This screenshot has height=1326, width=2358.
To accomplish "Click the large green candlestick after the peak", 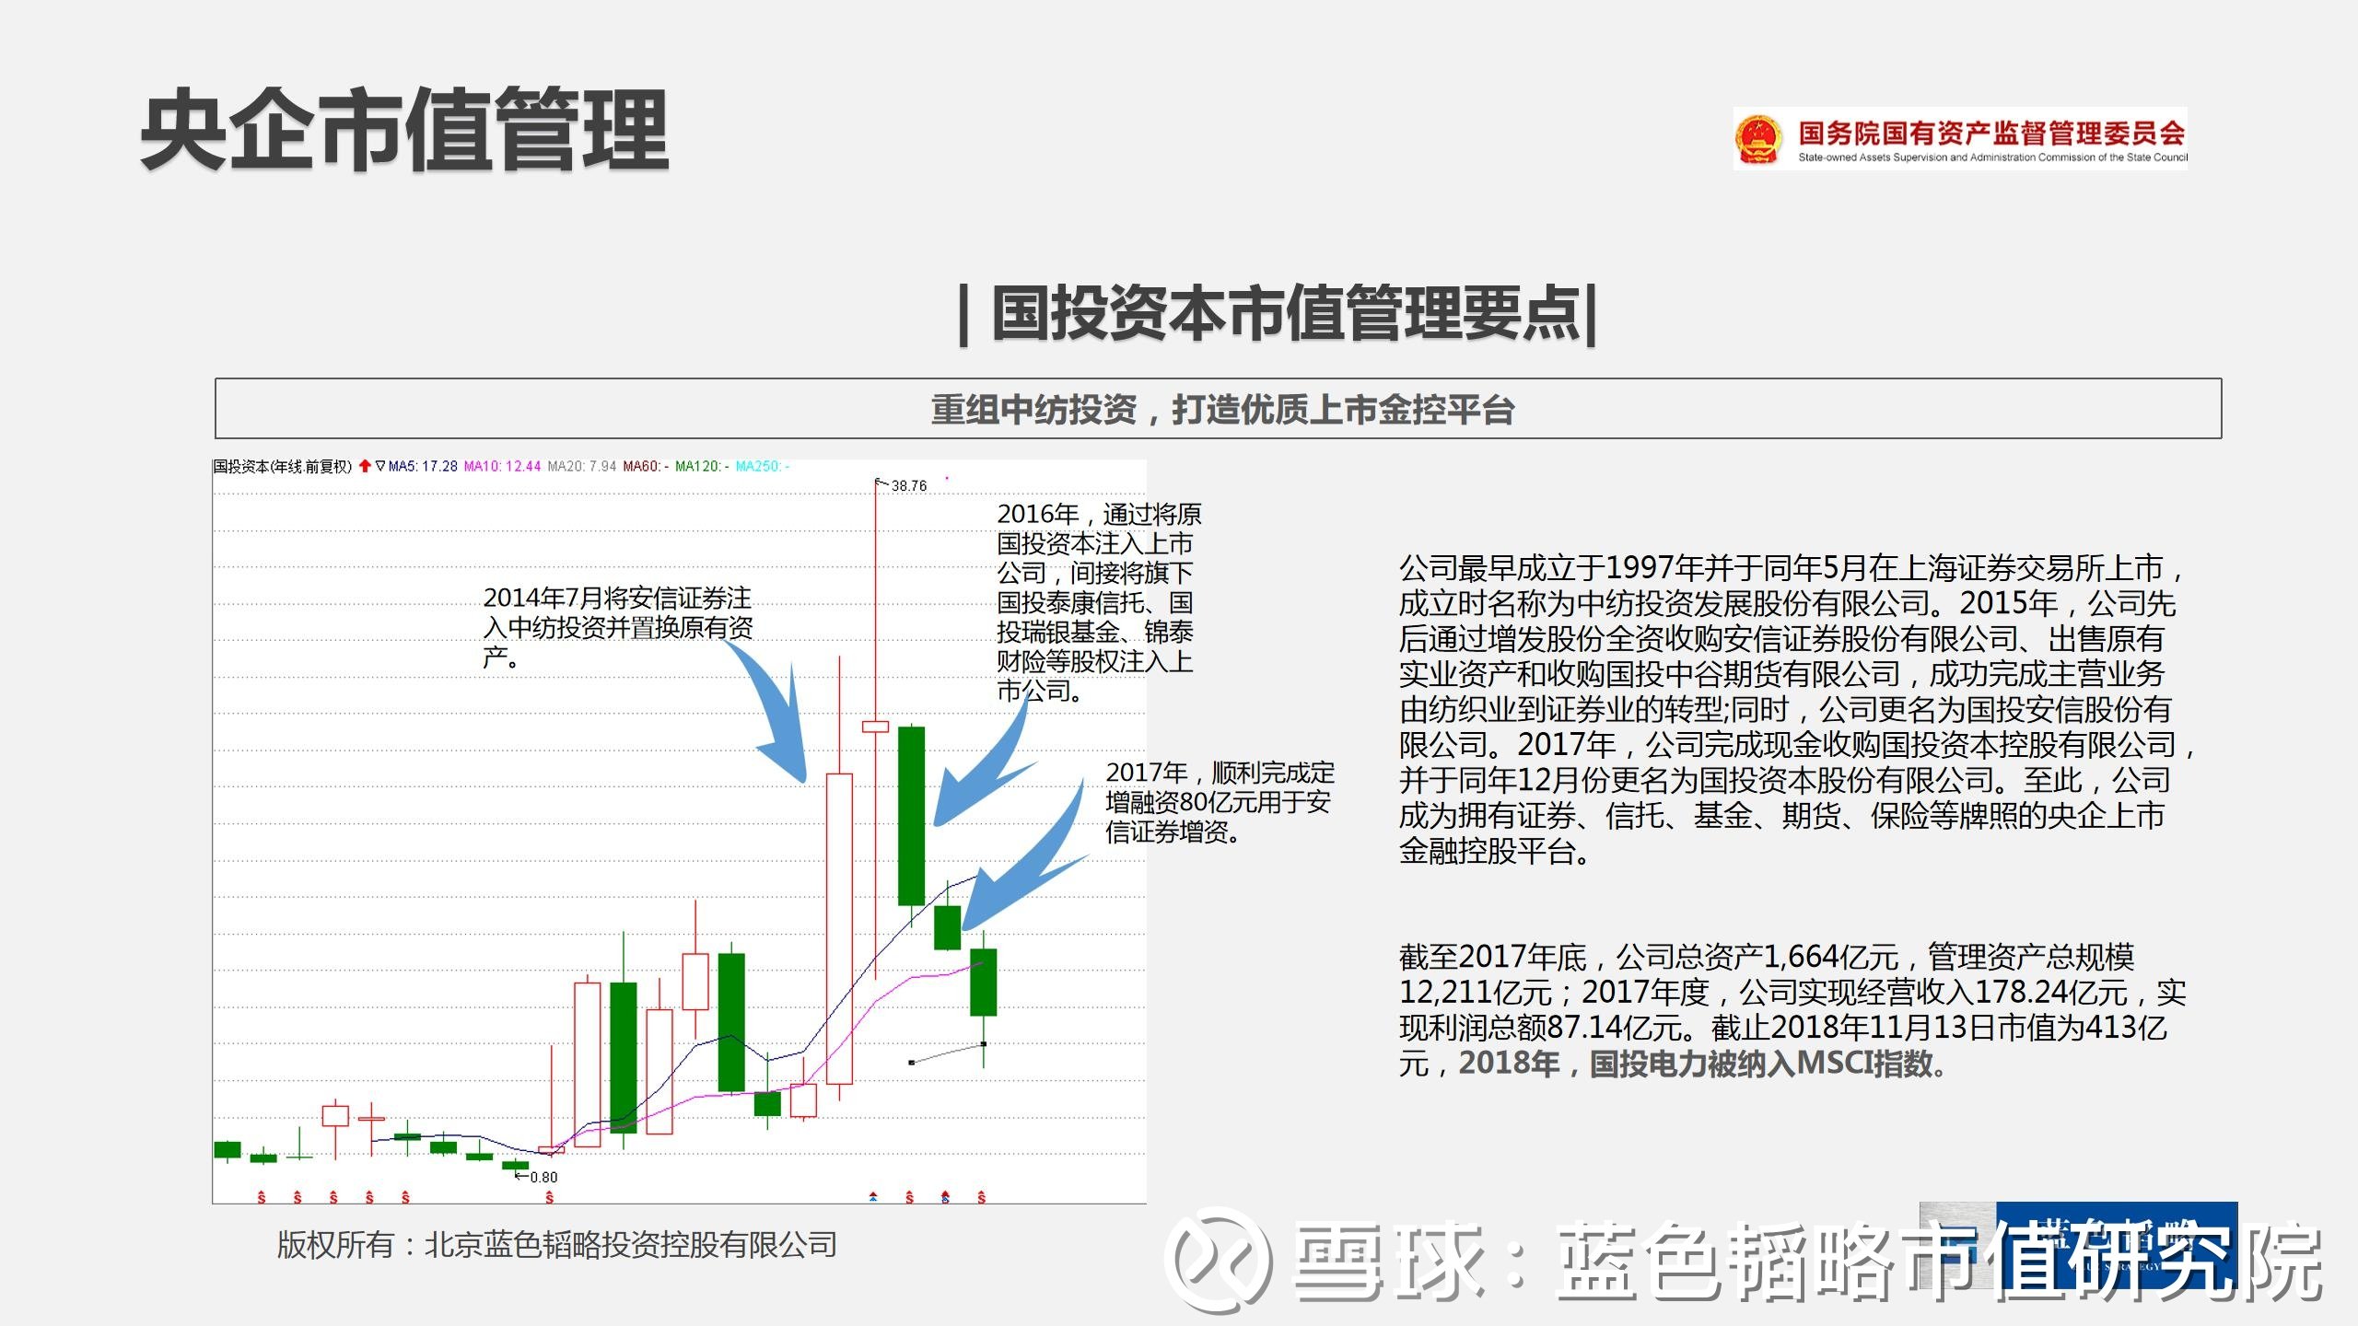I will coord(911,816).
